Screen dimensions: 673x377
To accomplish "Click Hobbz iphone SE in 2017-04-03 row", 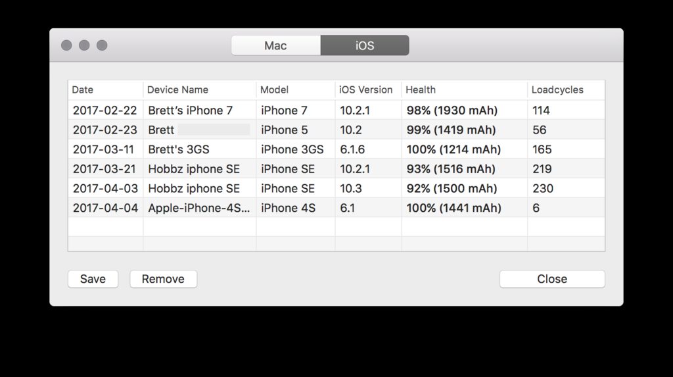I will (x=194, y=188).
